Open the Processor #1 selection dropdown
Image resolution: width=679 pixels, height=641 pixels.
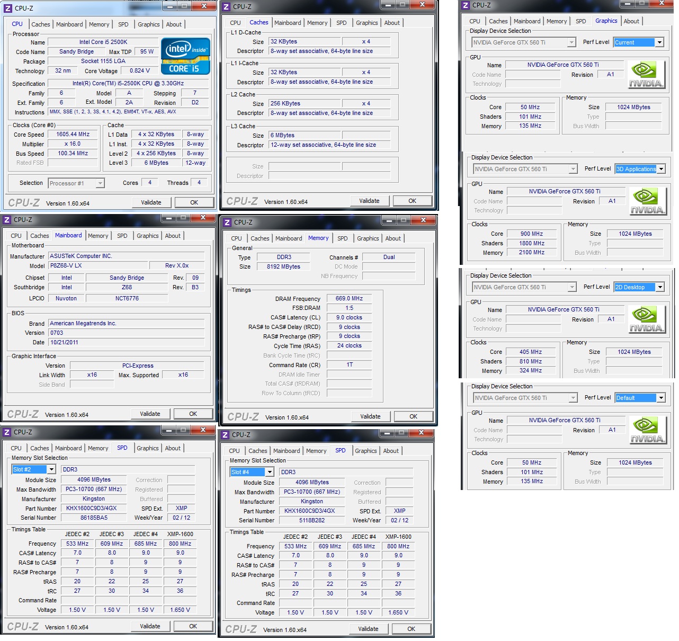[x=100, y=183]
